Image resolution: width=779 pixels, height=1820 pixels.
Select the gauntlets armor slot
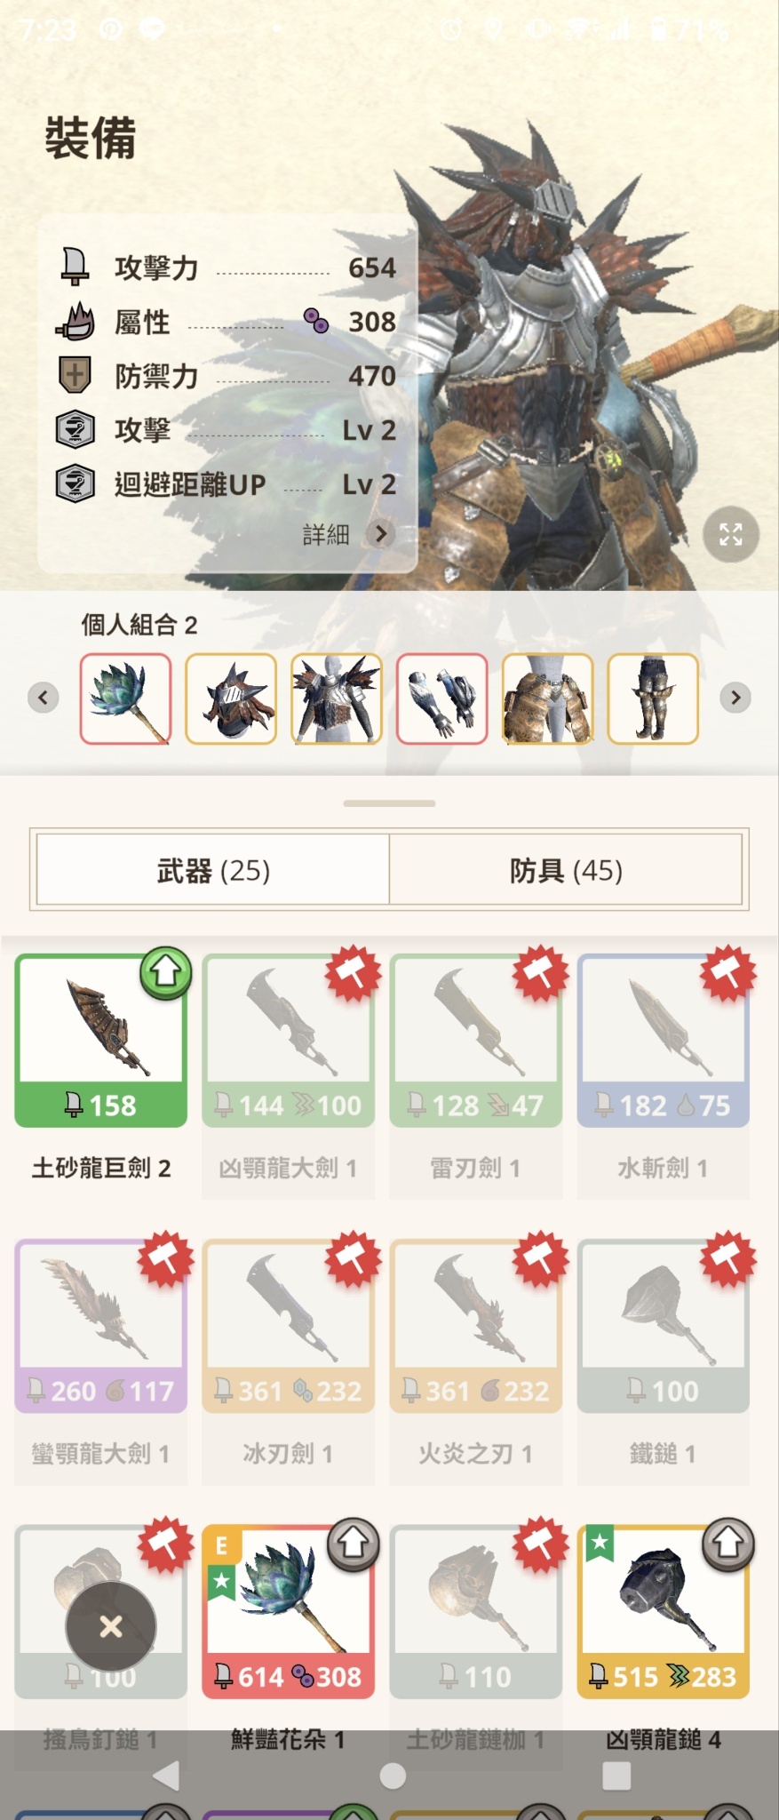tap(442, 698)
